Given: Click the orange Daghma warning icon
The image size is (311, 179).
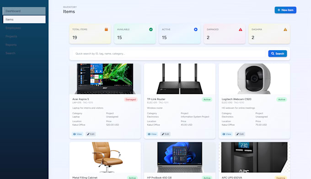Looking at the screenshot, I should (x=285, y=30).
